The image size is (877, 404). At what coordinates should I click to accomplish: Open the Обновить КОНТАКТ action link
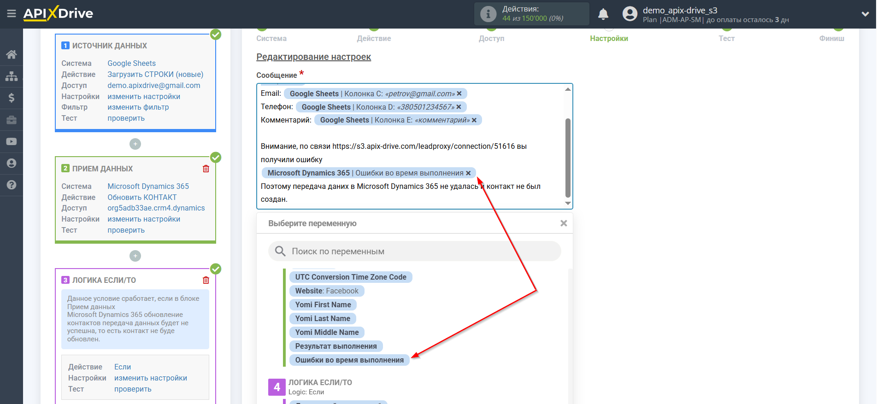tap(142, 197)
